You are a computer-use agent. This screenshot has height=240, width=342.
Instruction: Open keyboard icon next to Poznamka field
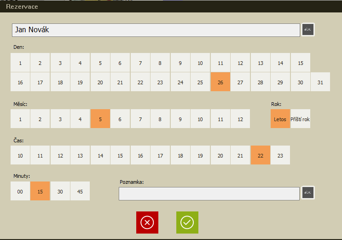point(308,193)
